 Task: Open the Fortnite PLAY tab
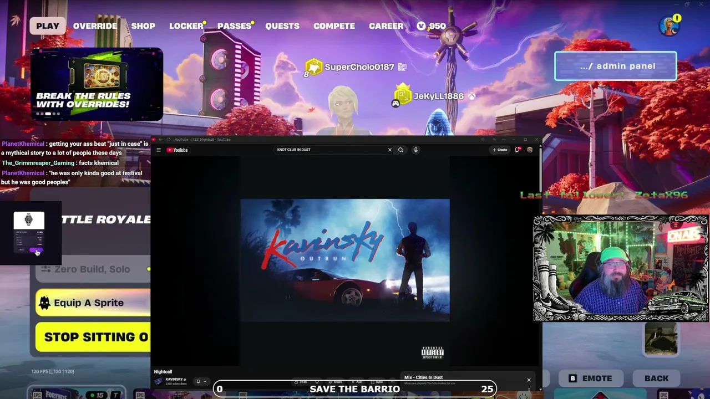(x=48, y=25)
